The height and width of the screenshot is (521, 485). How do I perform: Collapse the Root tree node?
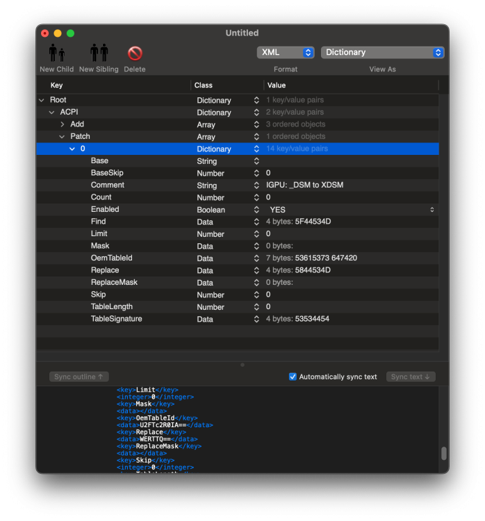point(42,100)
